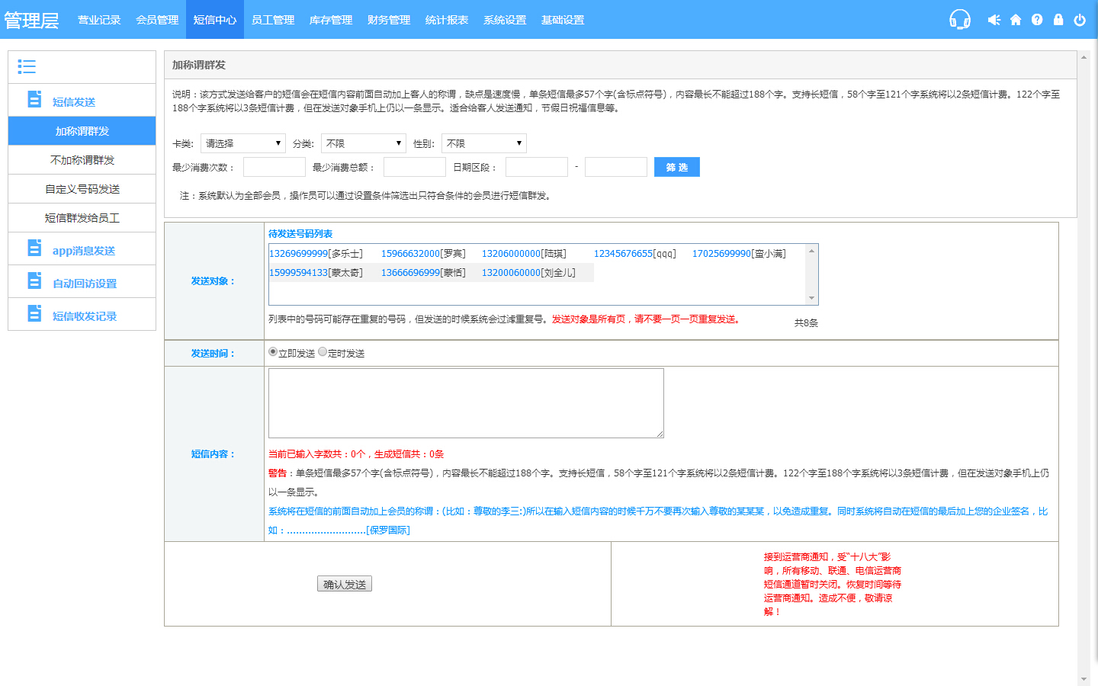Viewport: 1098px width, 686px height.
Task: Click the power logout icon
Action: coord(1080,20)
